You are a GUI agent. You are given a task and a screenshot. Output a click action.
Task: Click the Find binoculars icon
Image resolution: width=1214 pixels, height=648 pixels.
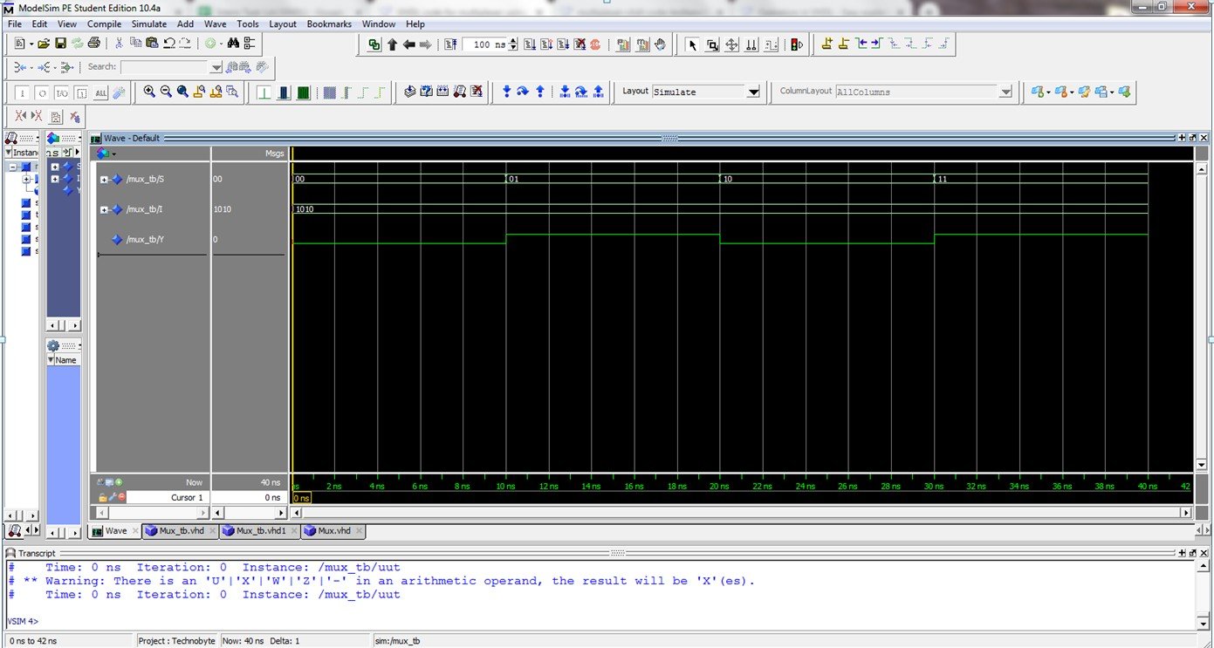(x=233, y=44)
